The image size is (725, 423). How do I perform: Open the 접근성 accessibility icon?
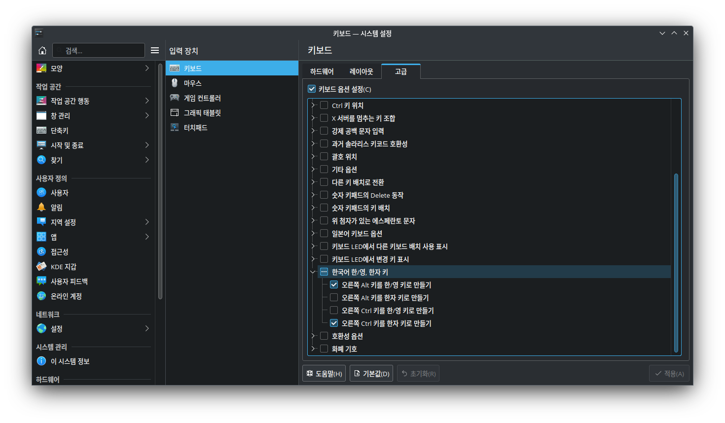click(41, 251)
